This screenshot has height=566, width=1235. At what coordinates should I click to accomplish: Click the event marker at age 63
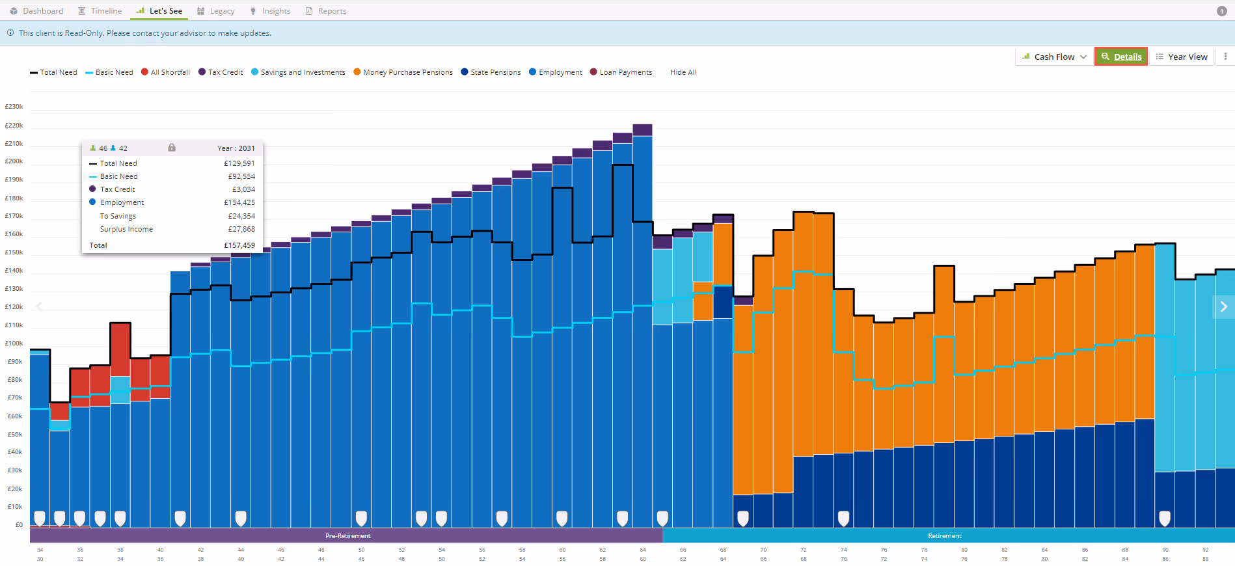point(623,518)
